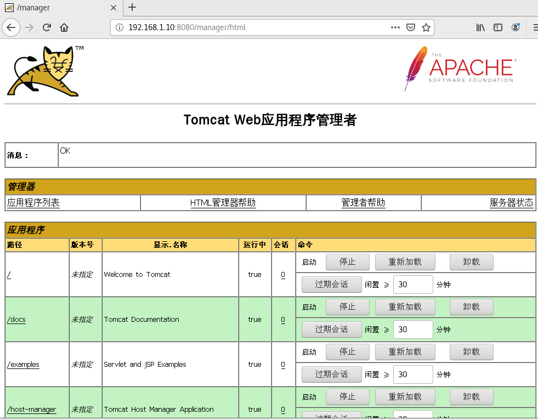Click 'Welcome to Tomcat' display name text
Screen dimensions: 538x420
137,275
